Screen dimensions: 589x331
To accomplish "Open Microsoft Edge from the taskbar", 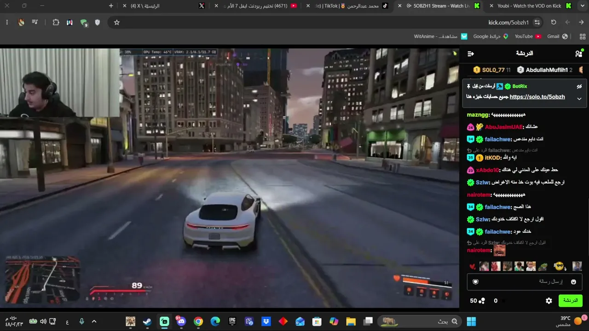I will point(215,321).
